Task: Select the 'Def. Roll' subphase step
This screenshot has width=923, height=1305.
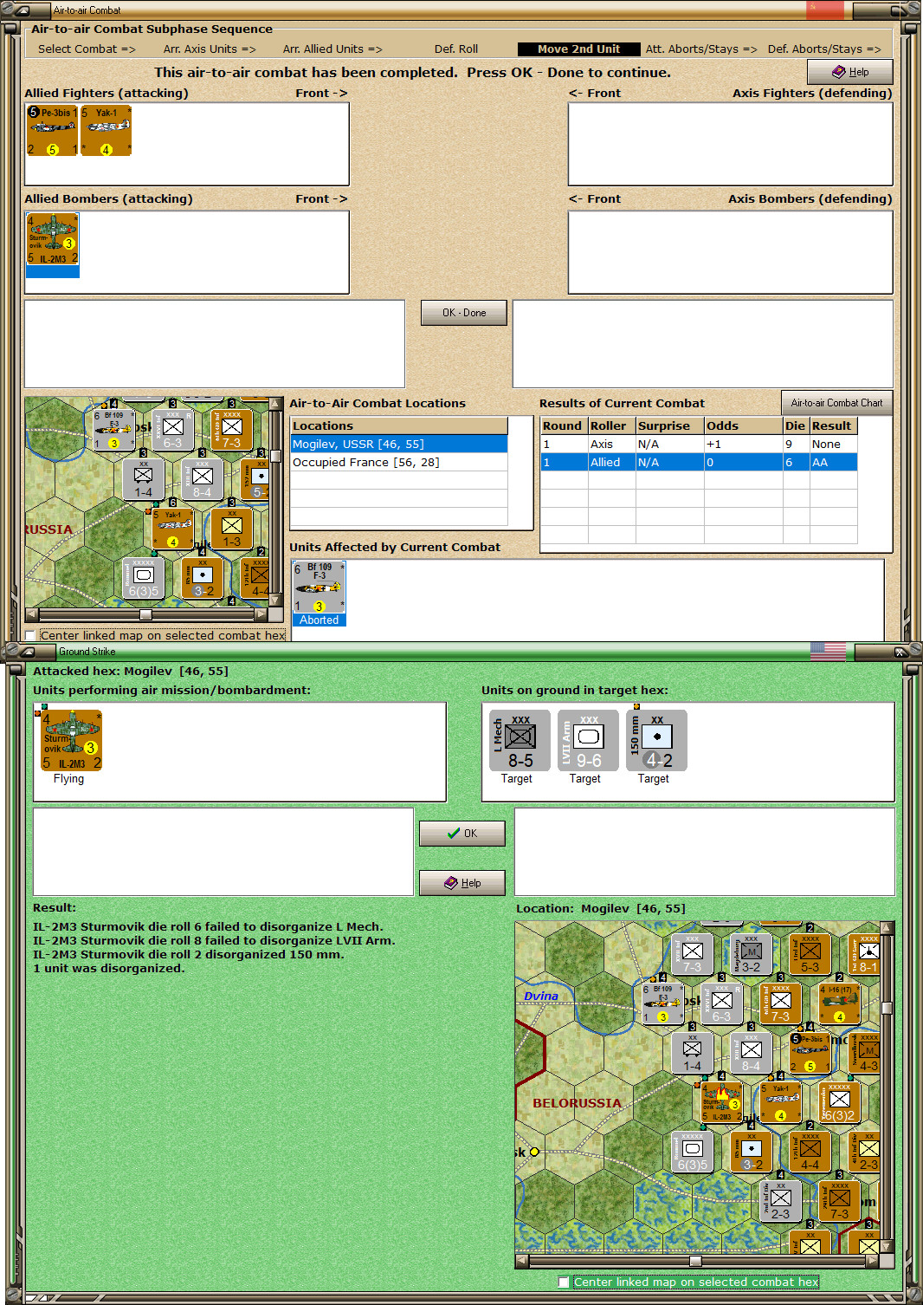Action: [456, 49]
